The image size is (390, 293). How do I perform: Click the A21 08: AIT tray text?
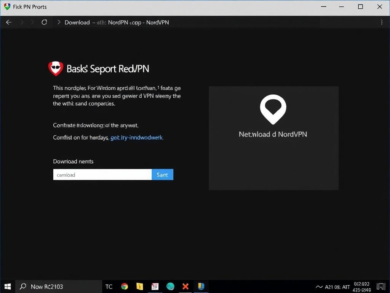point(337,287)
